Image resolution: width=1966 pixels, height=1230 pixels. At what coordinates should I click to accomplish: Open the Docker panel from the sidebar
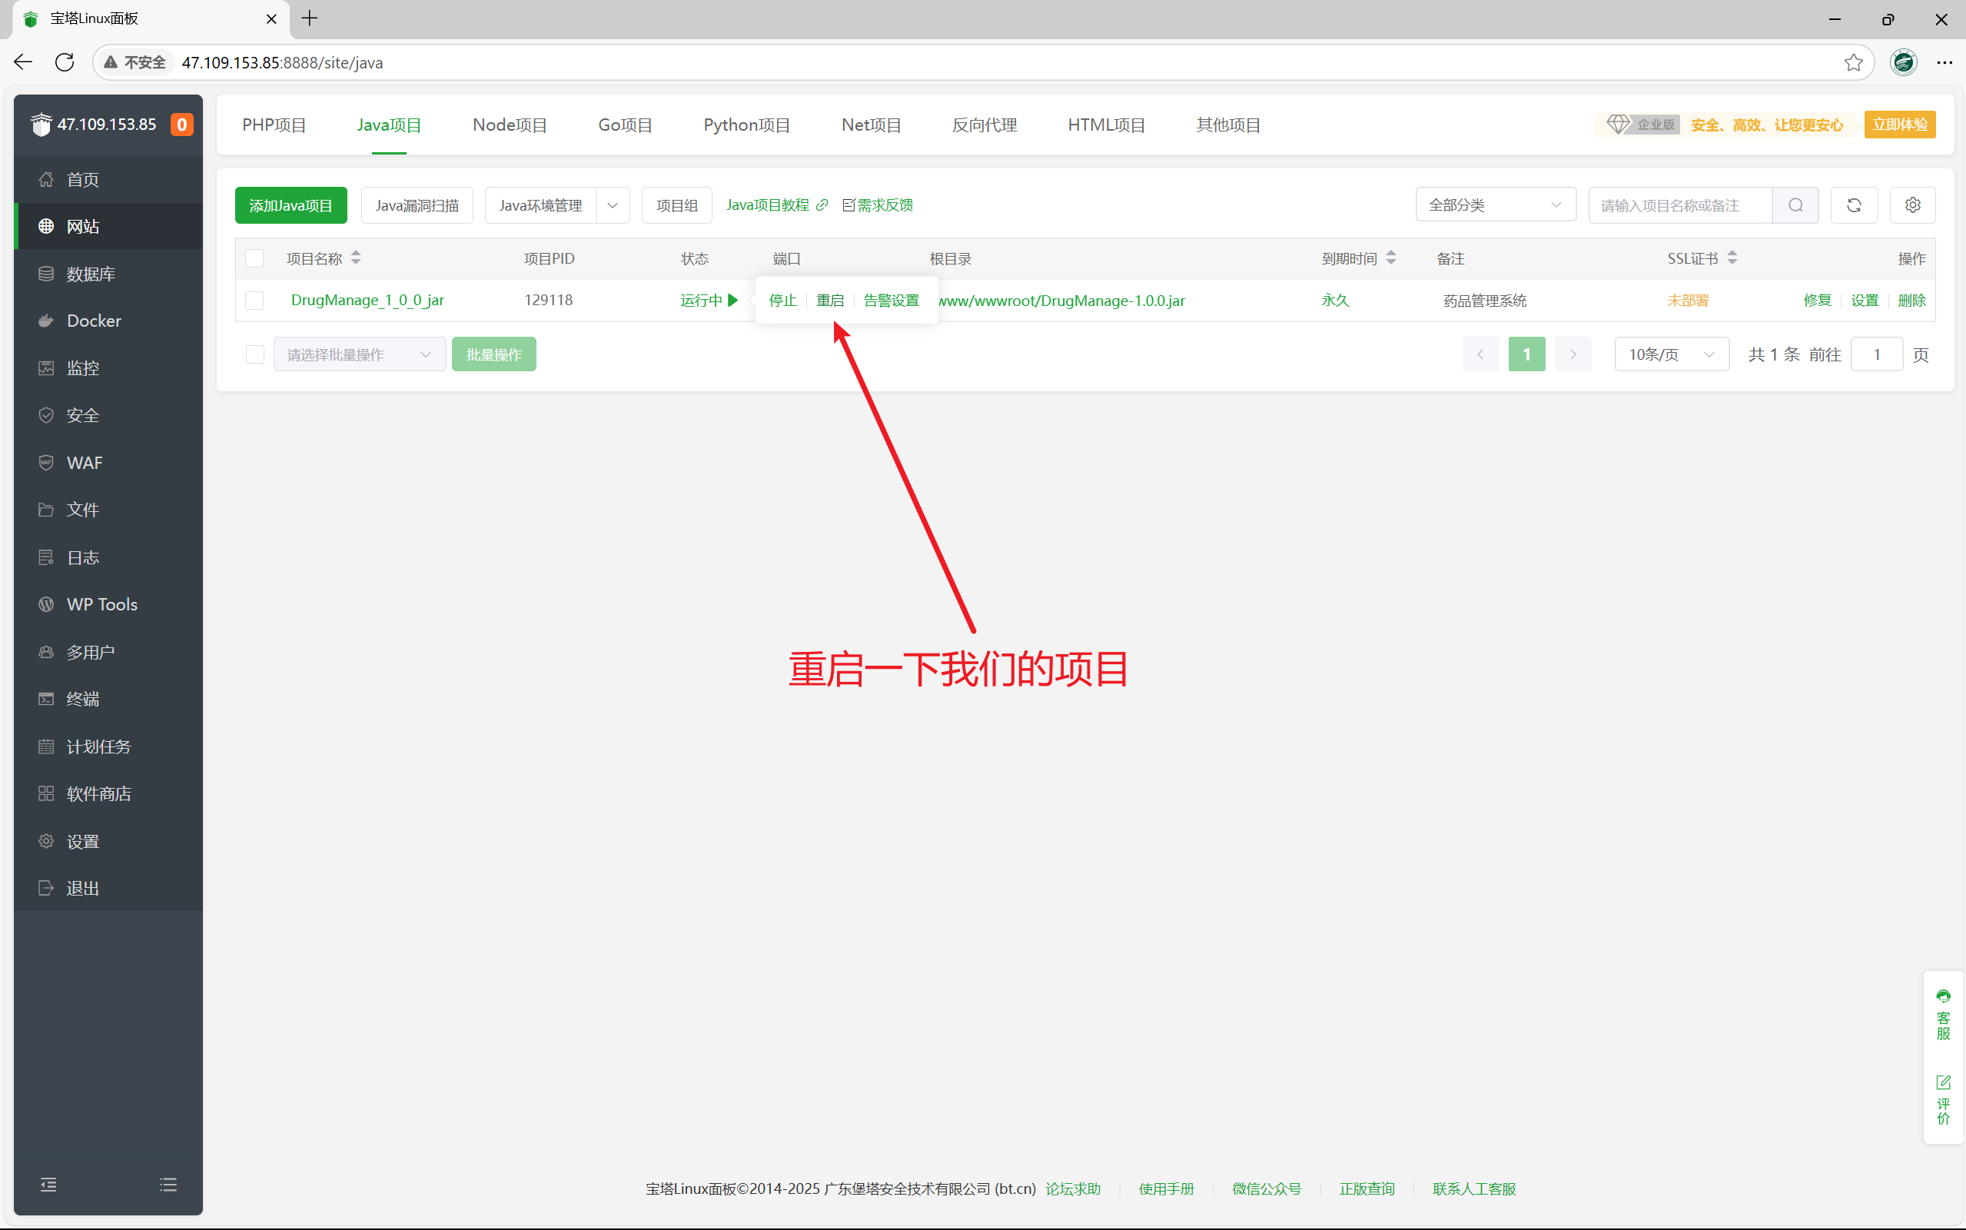pyautogui.click(x=92, y=321)
